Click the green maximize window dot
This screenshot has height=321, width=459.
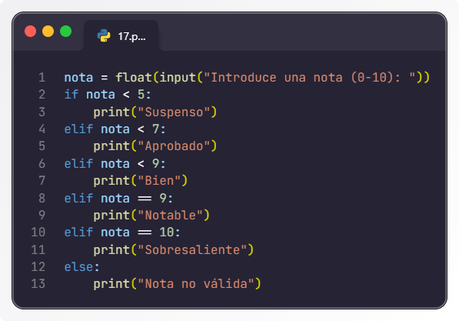point(65,32)
